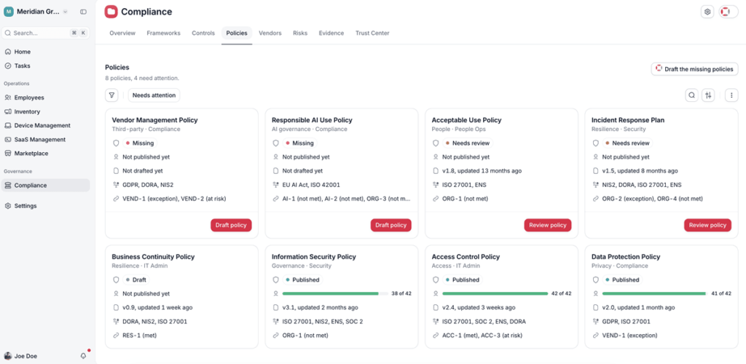Toggle the Needs attention filter chip
This screenshot has width=746, height=364.
[154, 95]
